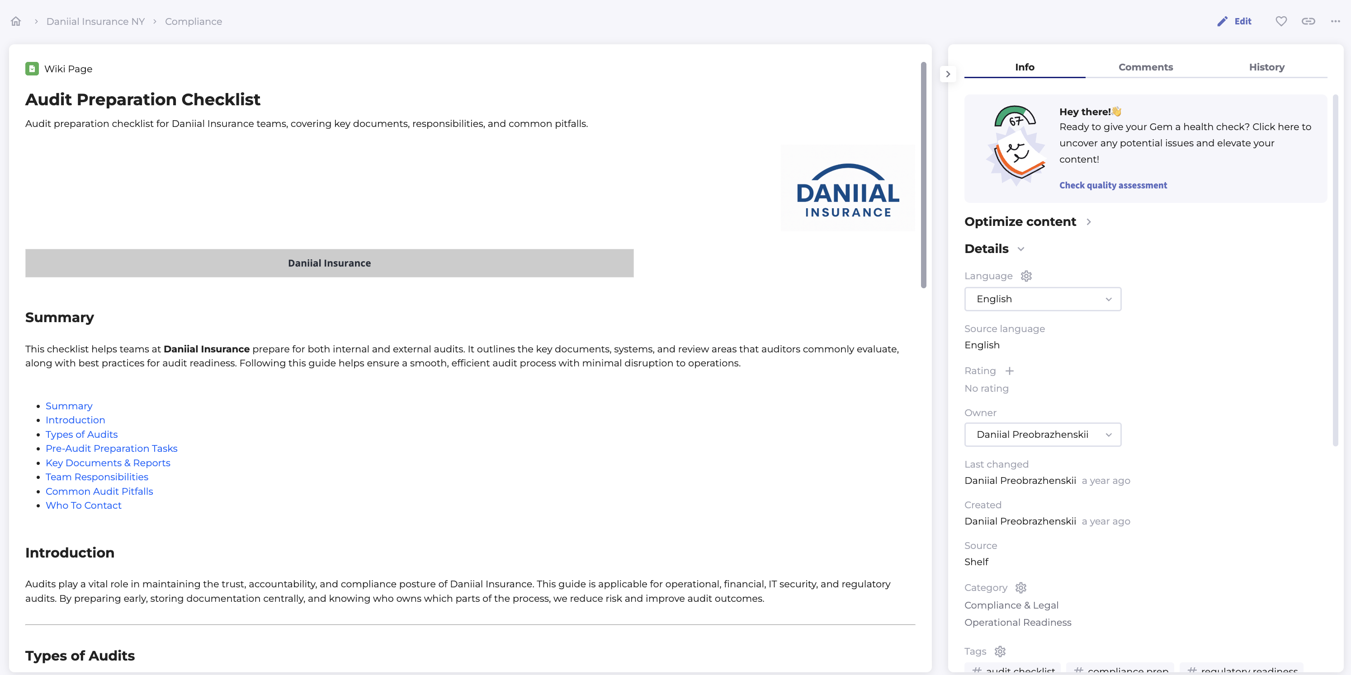The height and width of the screenshot is (675, 1351).
Task: Open Category settings gear icon
Action: coord(1020,587)
